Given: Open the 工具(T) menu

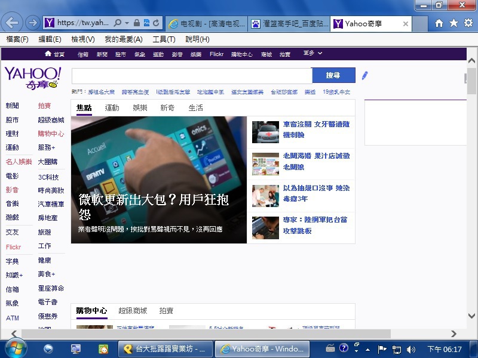Looking at the screenshot, I should [164, 39].
